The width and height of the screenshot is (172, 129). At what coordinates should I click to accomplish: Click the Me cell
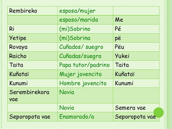pos(136,20)
